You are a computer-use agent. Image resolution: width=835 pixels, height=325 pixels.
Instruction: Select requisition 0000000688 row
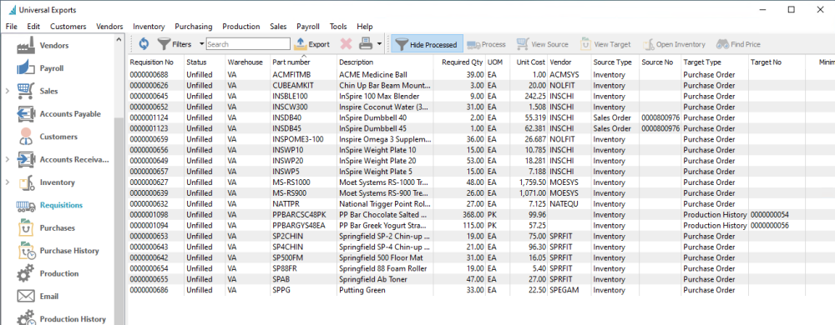481,75
